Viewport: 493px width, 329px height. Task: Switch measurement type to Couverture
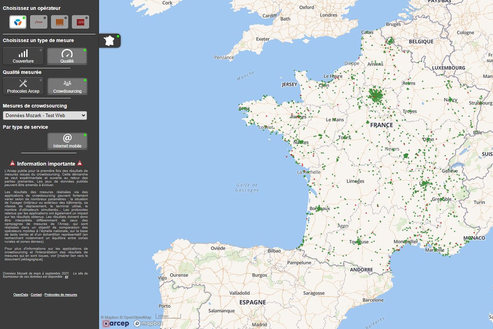pyautogui.click(x=23, y=56)
